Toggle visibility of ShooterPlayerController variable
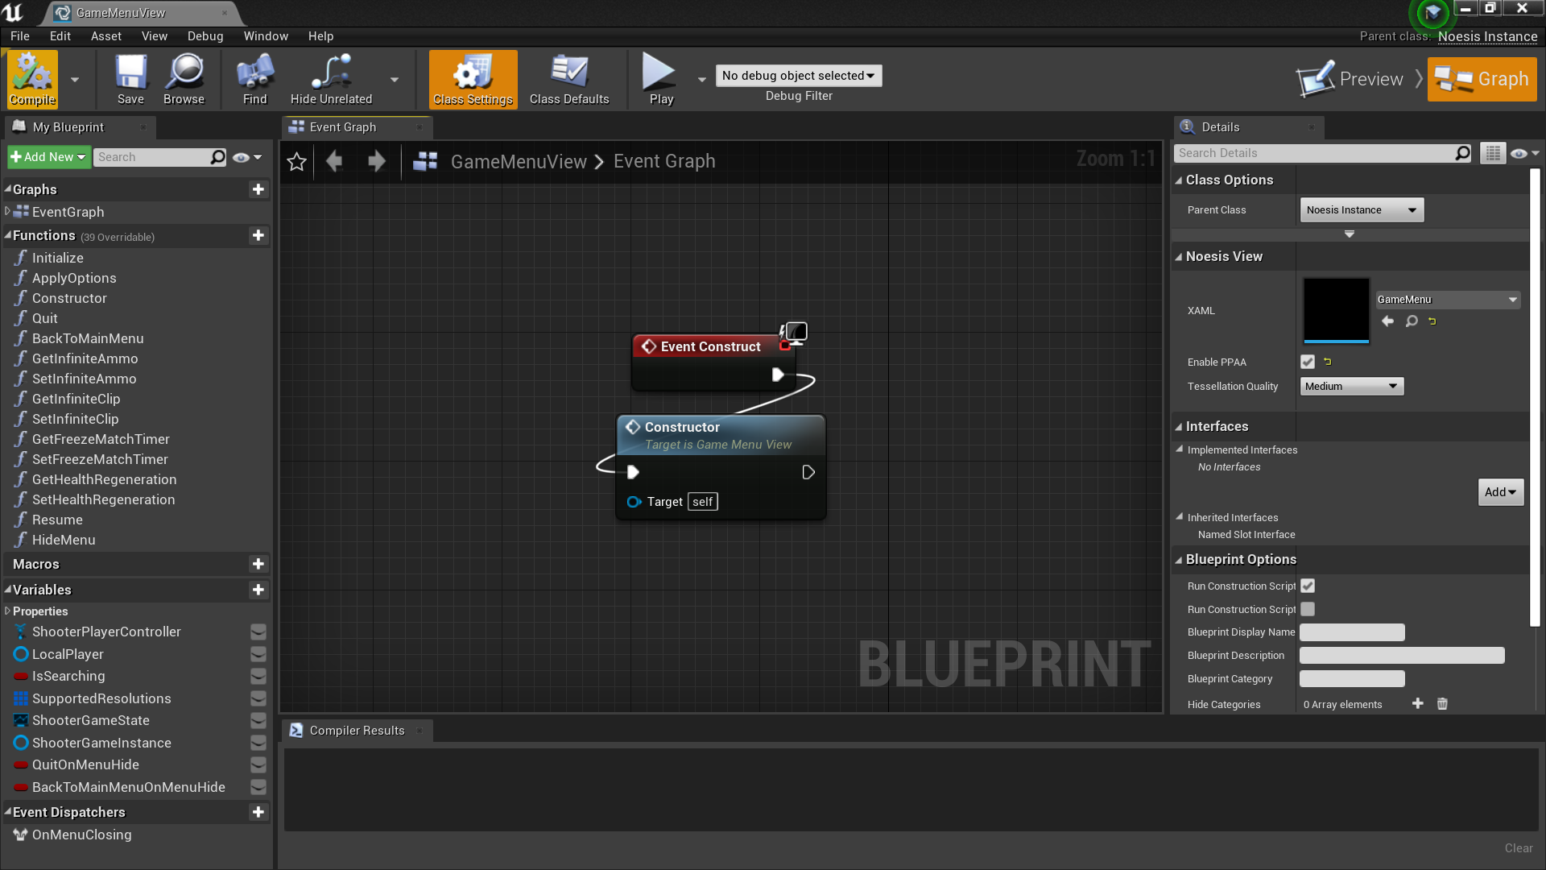 coord(258,632)
